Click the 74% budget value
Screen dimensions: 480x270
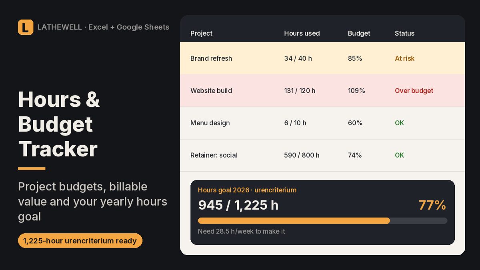tap(355, 155)
